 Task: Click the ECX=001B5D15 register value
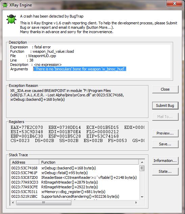pyautogui.click(x=102, y=127)
